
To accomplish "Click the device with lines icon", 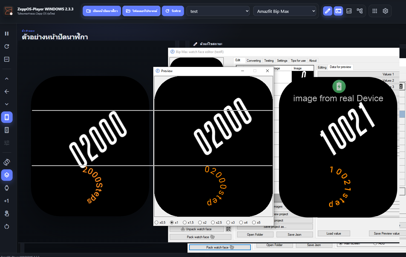I will point(7,130).
